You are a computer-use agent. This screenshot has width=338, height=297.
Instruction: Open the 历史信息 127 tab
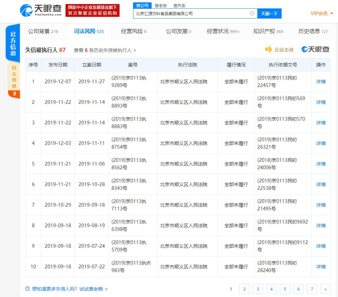tap(313, 31)
